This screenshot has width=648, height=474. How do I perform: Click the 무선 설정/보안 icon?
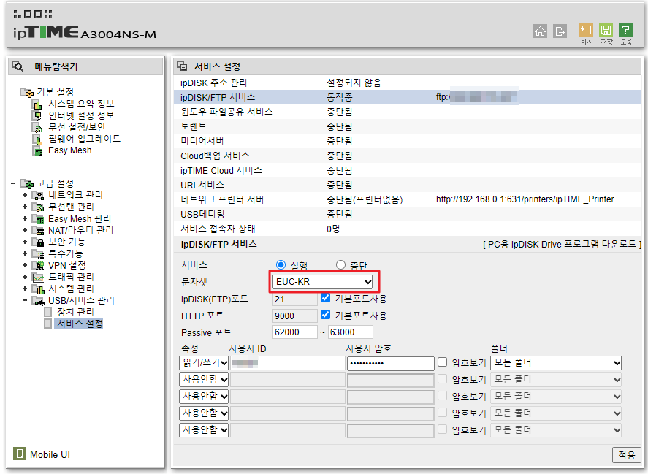[x=37, y=127]
